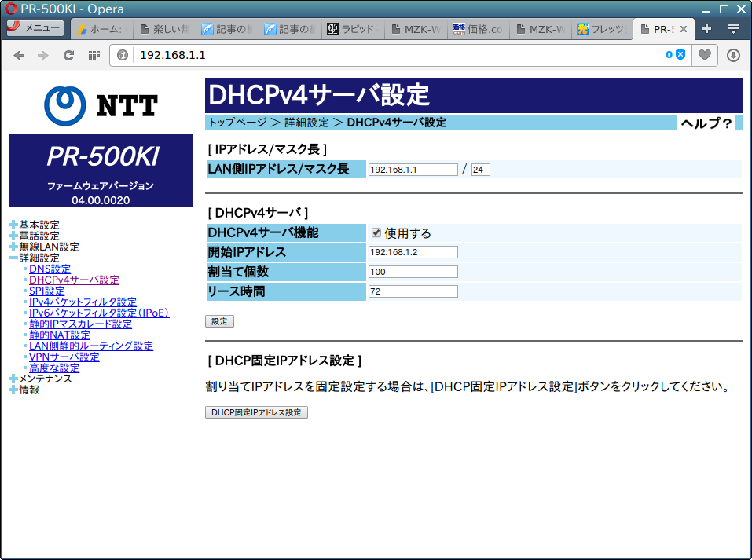Click トップページ in the breadcrumb
This screenshot has width=752, height=560.
(x=237, y=123)
